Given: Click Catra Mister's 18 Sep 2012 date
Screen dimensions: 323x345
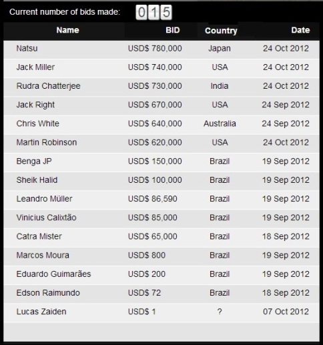Looking at the screenshot, I should (286, 236).
